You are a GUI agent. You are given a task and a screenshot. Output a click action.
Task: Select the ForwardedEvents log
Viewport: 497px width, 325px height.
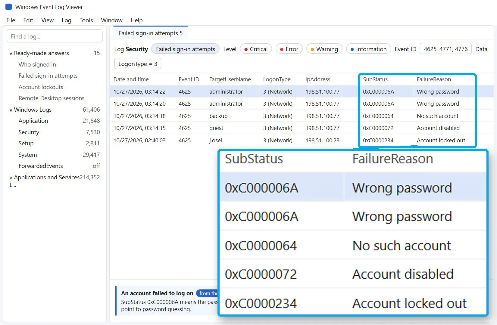point(40,166)
